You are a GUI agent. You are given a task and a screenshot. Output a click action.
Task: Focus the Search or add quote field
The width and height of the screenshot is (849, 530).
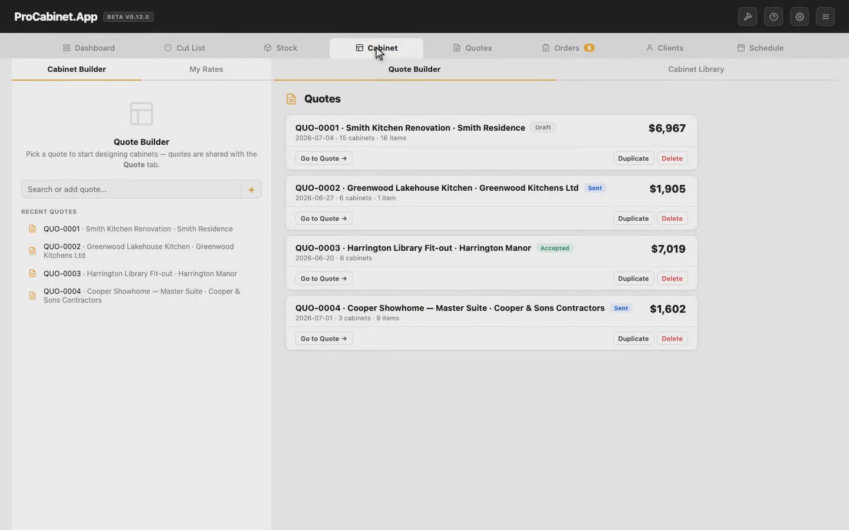pos(131,189)
